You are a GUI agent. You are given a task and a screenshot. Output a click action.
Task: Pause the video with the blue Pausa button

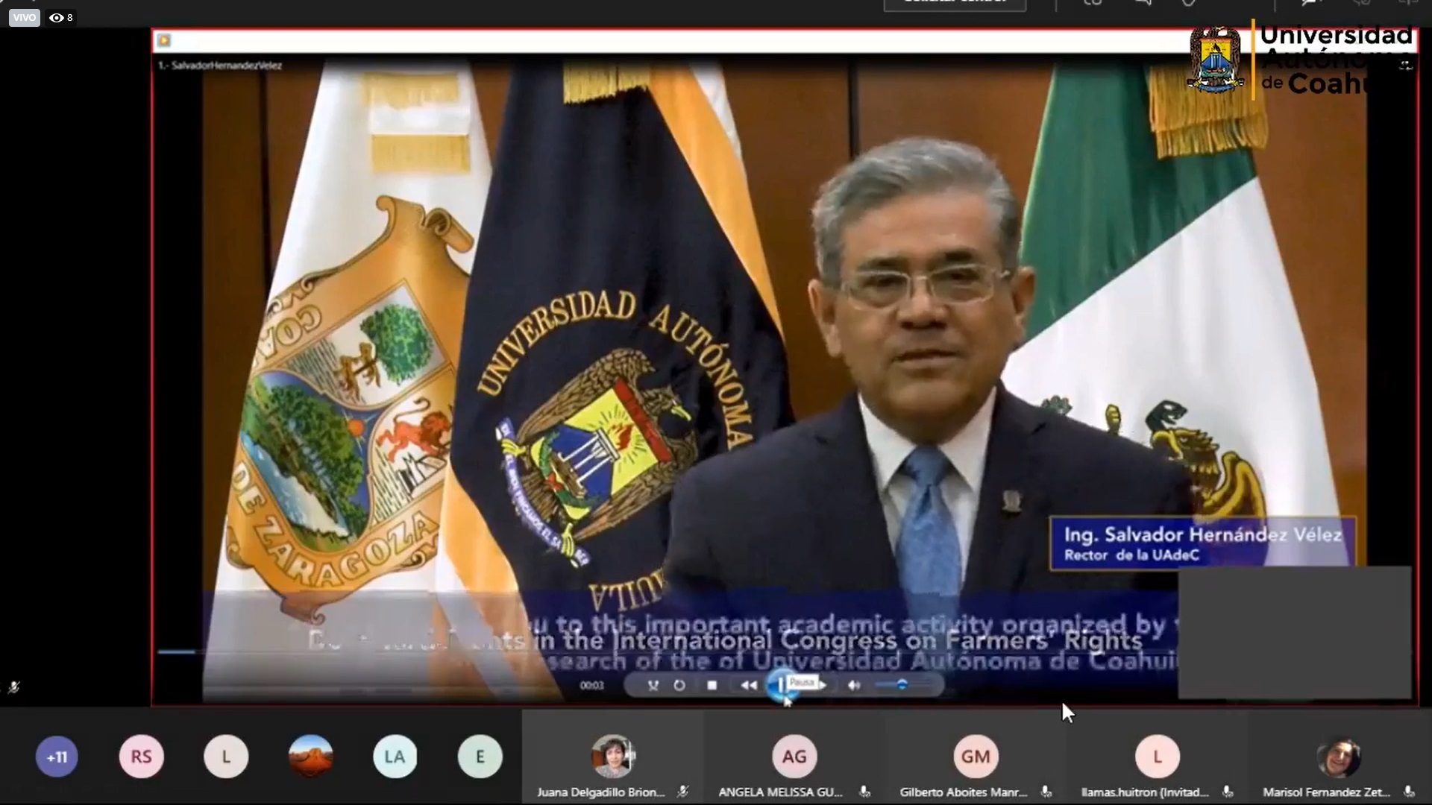coord(780,684)
